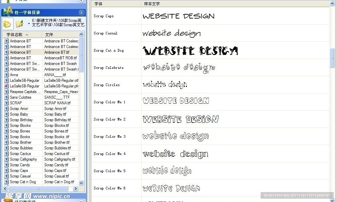Click Scrap Caps preview row label
Image resolution: width=337 pixels, height=202 pixels.
point(104,16)
